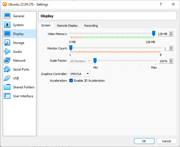Switch to the Remote Display tab
180x147 pixels.
[x=67, y=26]
